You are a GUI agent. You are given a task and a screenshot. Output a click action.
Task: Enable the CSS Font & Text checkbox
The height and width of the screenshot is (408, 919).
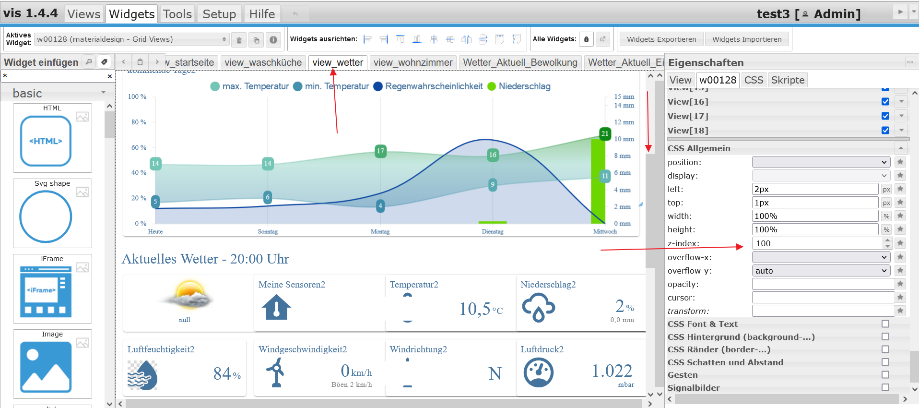point(885,324)
